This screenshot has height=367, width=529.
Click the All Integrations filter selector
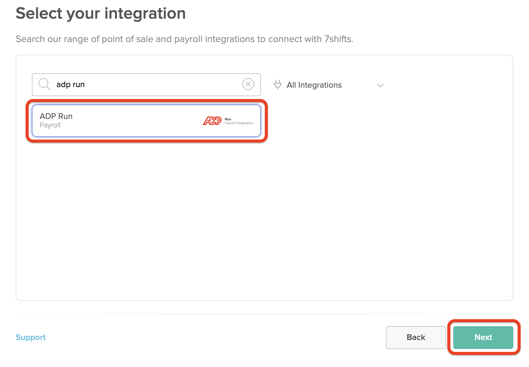(x=329, y=85)
